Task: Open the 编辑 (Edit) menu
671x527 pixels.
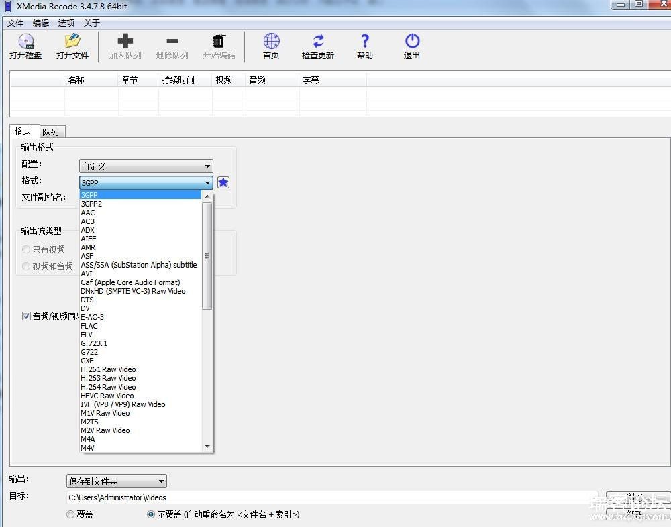Action: 41,23
